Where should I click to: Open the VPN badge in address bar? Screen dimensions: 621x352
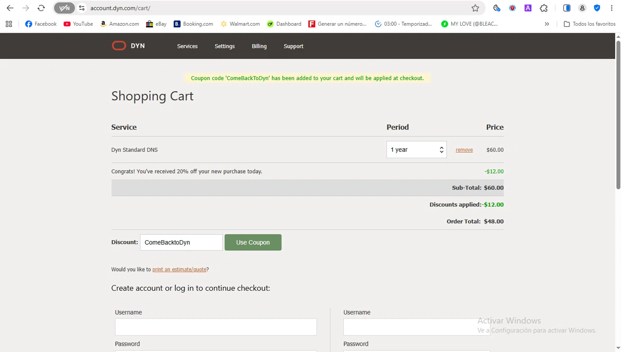(64, 8)
